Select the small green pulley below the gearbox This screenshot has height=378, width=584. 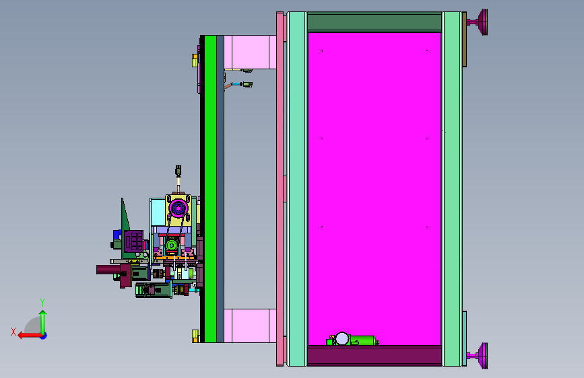point(172,245)
